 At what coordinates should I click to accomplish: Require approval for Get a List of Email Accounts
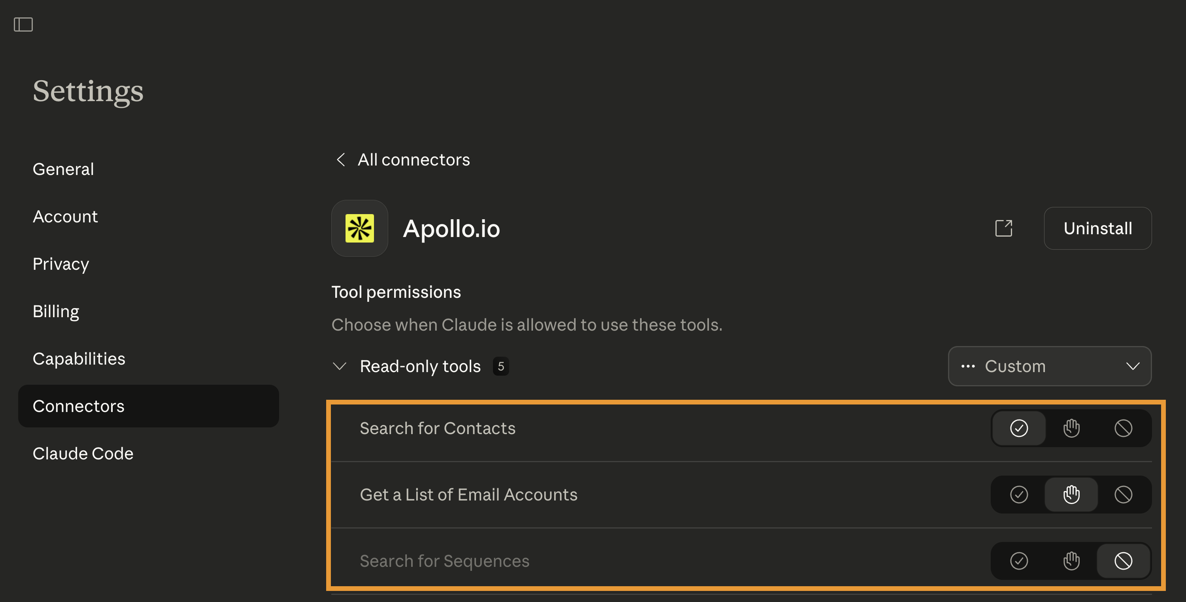pyautogui.click(x=1071, y=495)
